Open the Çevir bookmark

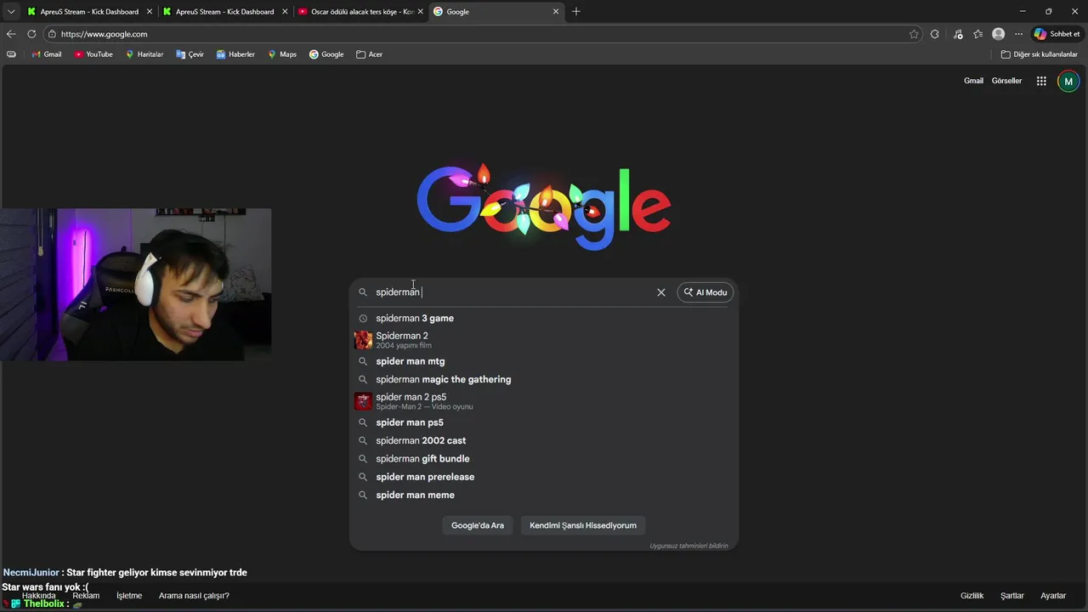[190, 54]
